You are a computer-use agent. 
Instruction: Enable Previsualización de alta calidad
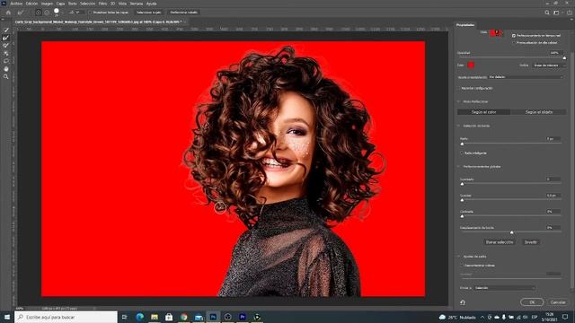(514, 43)
